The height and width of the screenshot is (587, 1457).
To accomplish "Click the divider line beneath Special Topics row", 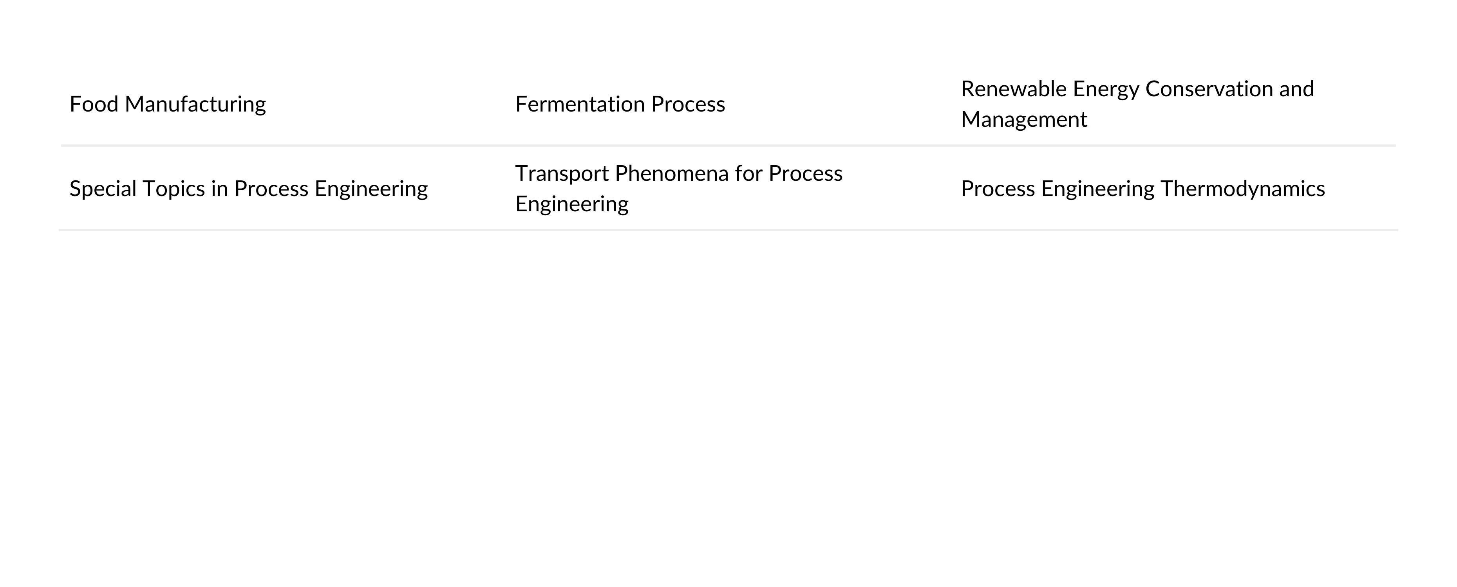I will pos(728,230).
